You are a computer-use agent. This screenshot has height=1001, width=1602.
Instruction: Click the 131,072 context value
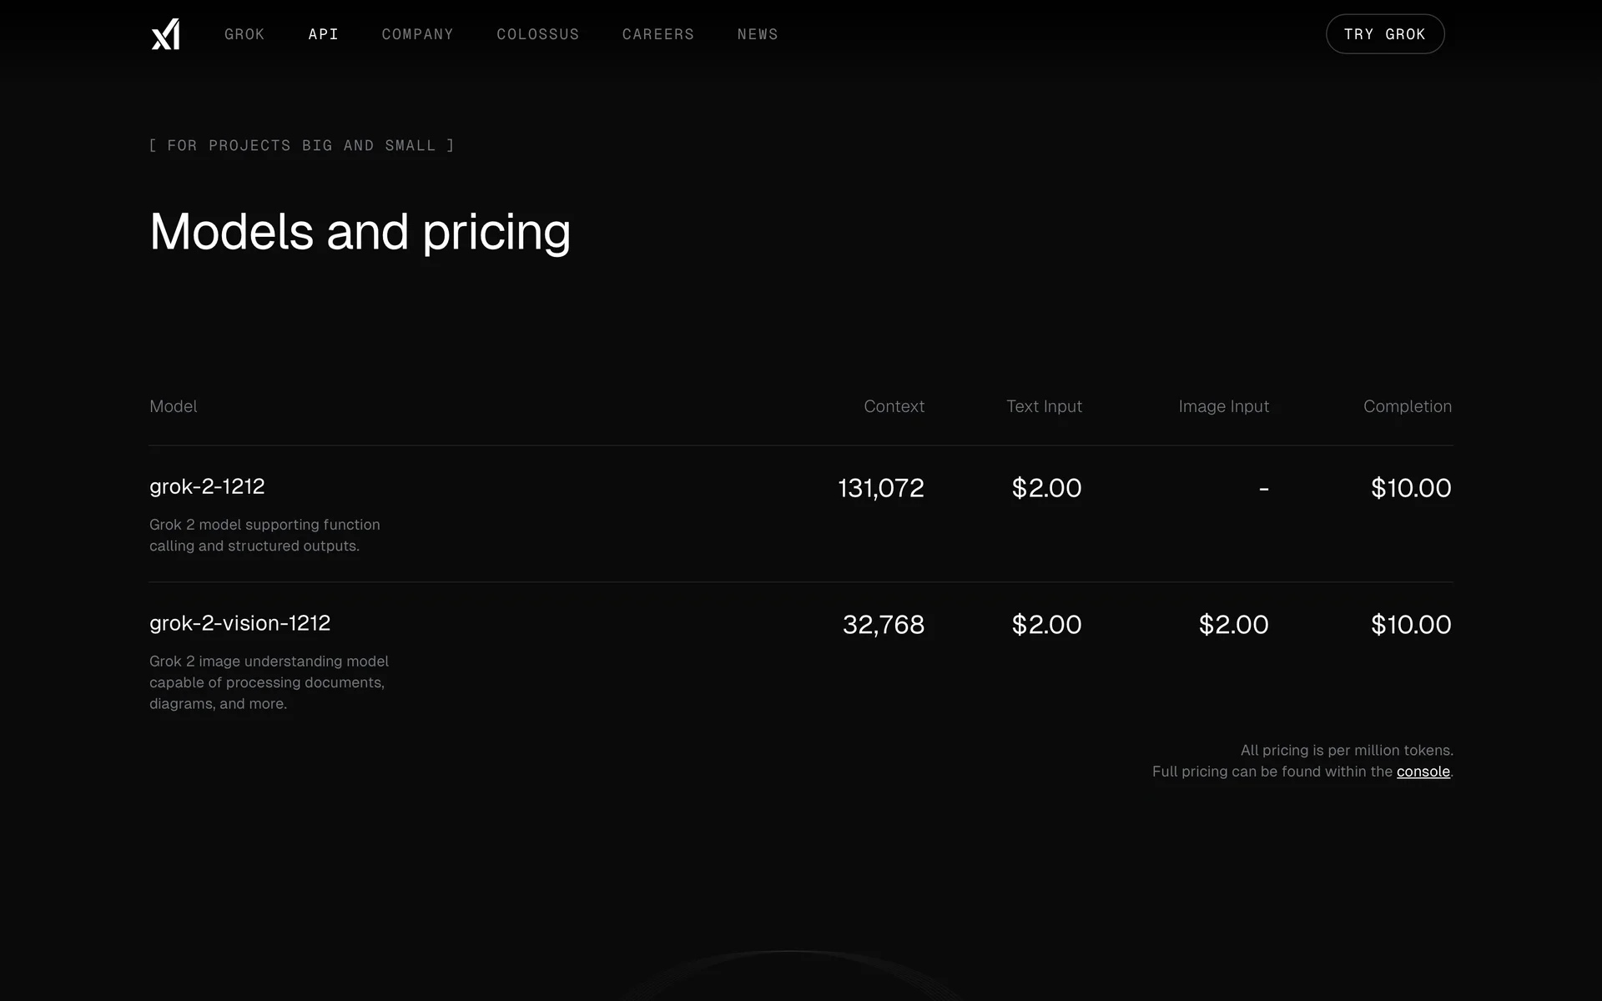pos(880,488)
